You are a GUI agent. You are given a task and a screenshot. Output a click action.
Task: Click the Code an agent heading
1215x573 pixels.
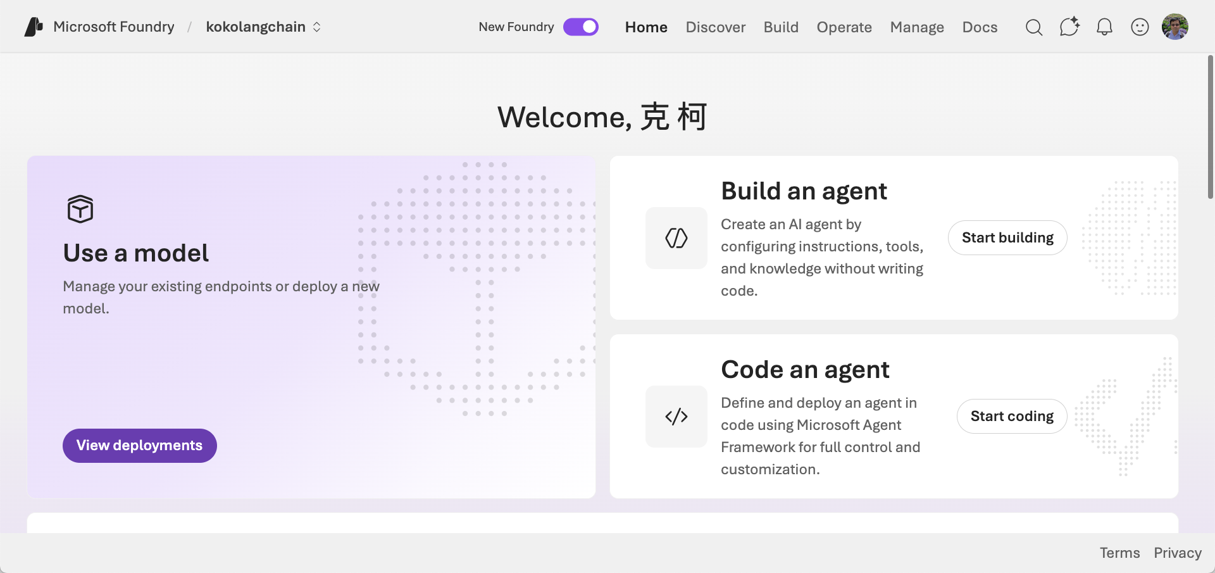coord(805,370)
